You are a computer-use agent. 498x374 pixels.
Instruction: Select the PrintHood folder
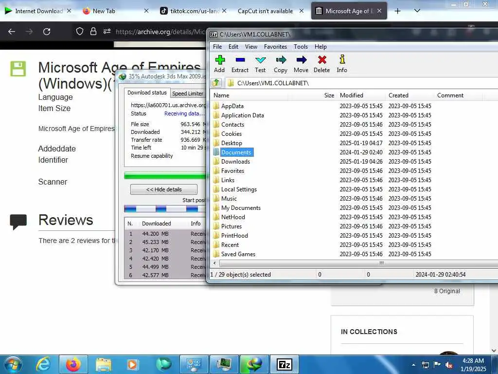coord(234,235)
